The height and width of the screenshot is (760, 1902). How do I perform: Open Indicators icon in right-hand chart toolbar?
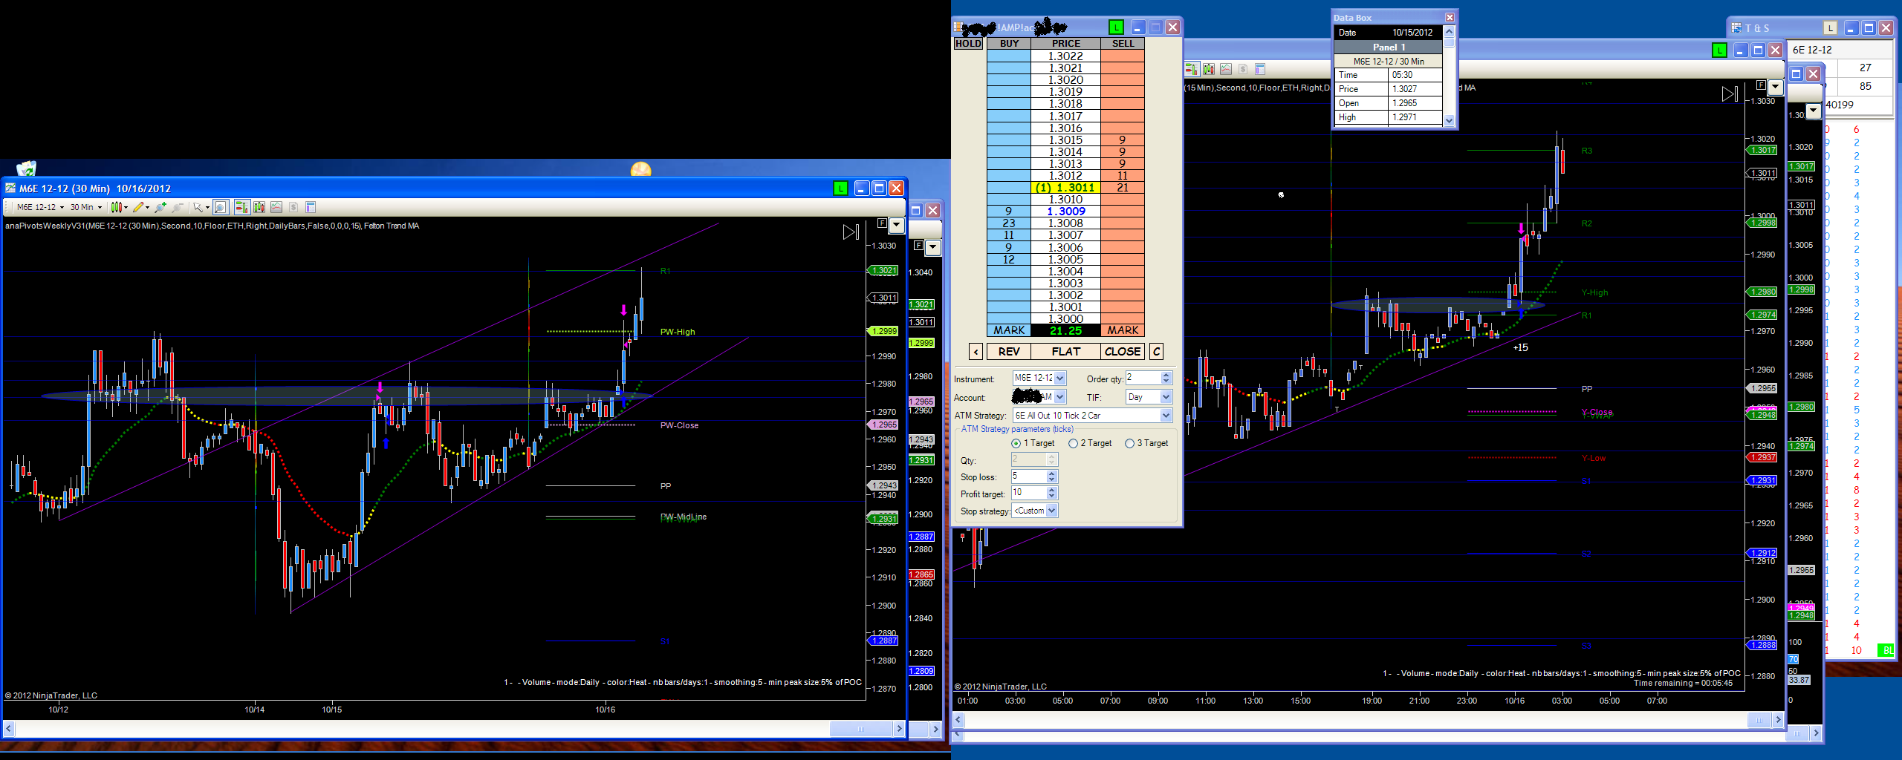[x=1226, y=69]
